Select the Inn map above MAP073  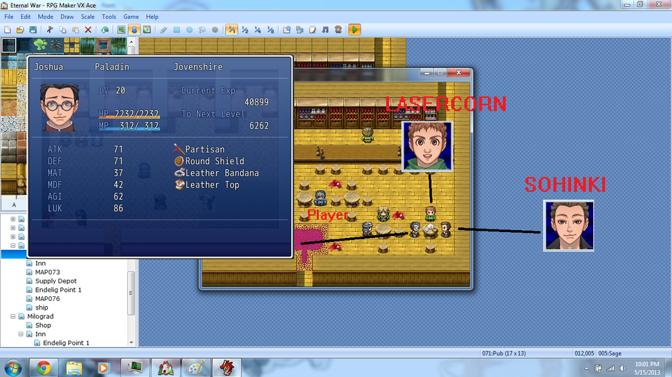point(40,263)
